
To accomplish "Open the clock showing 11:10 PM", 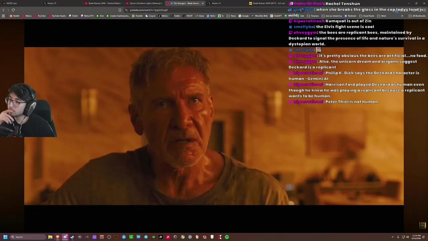I will [x=416, y=237].
